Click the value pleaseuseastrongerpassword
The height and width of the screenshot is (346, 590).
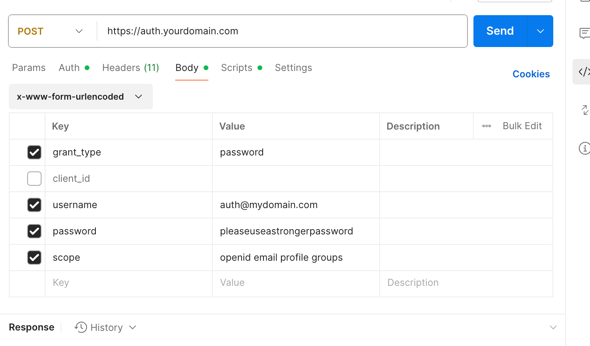(x=287, y=231)
